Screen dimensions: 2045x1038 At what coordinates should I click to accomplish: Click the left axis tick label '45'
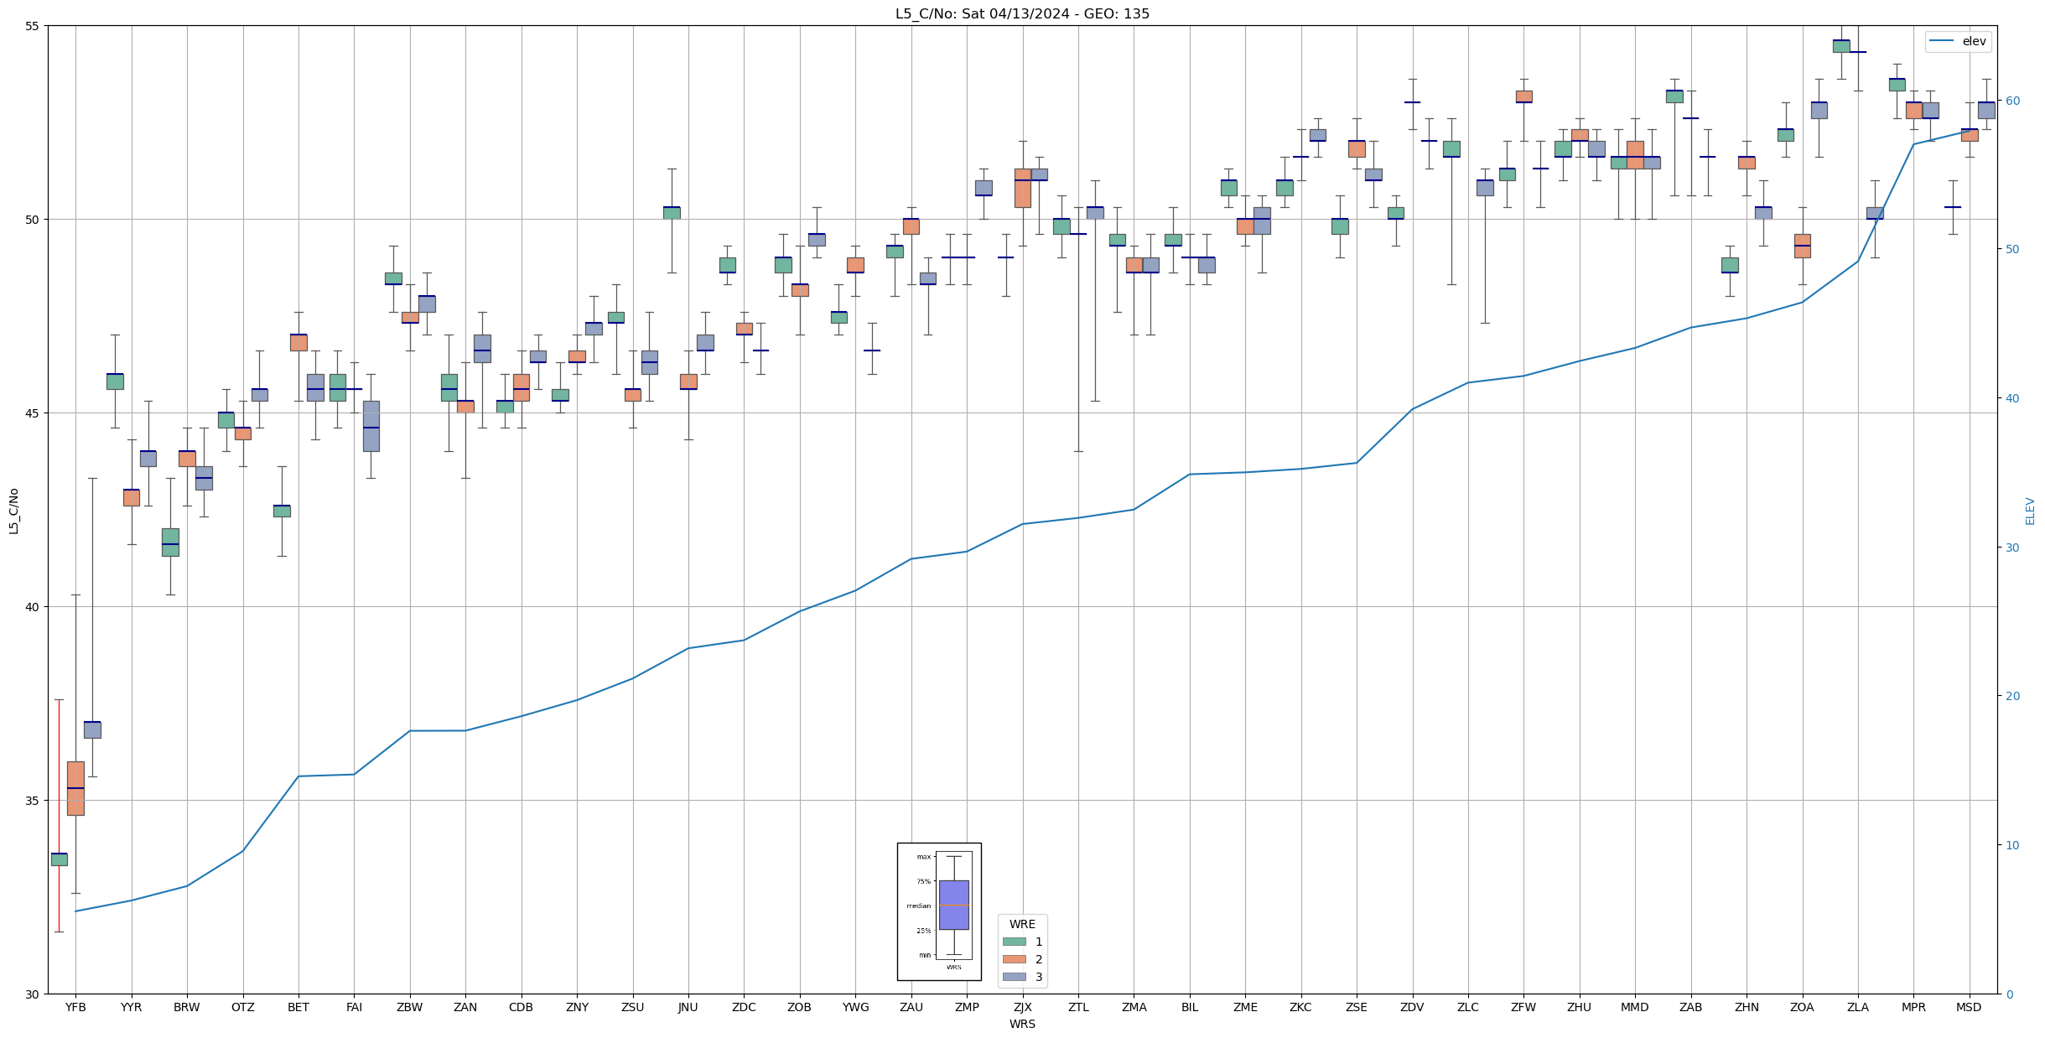point(33,413)
